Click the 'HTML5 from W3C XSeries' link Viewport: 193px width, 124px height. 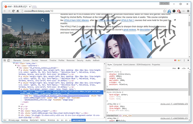[76, 20]
